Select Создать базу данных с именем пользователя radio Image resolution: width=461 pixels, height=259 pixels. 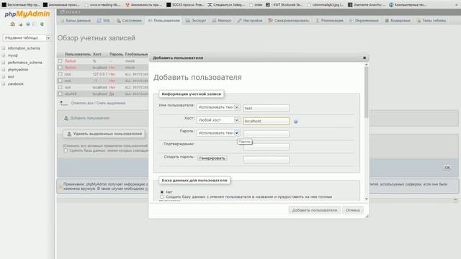(x=162, y=196)
